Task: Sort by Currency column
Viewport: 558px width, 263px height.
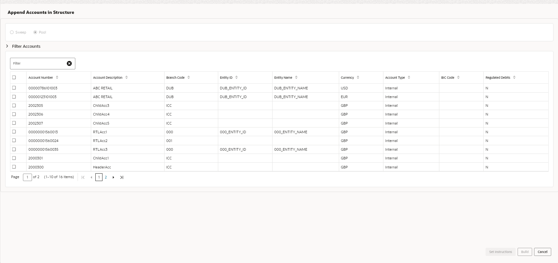Action: 358,77
